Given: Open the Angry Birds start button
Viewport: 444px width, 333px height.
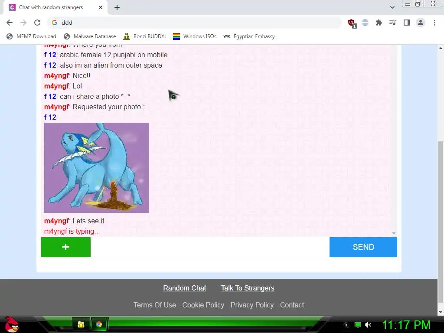Looking at the screenshot, I should (12, 324).
